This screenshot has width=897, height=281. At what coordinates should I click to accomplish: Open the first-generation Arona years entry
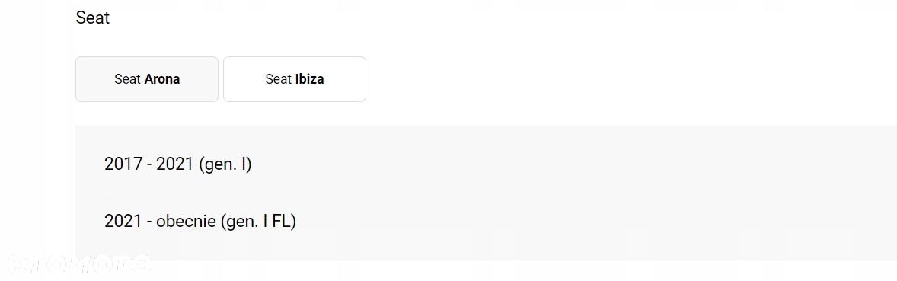[178, 164]
